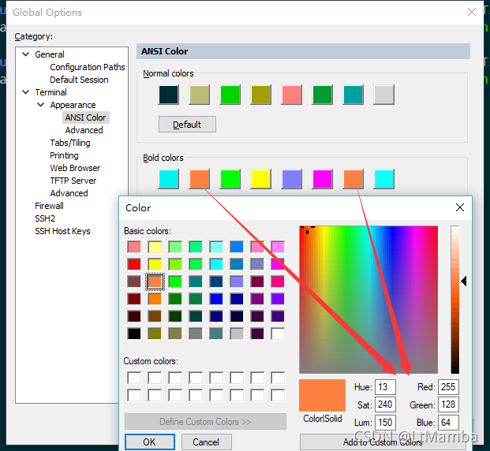Select yellow bold color swatch
Screen dimensions: 490x451
pos(260,179)
